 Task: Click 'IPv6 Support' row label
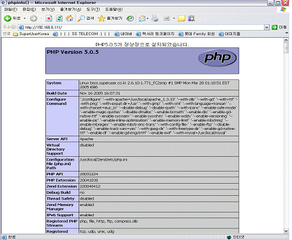click(x=59, y=215)
